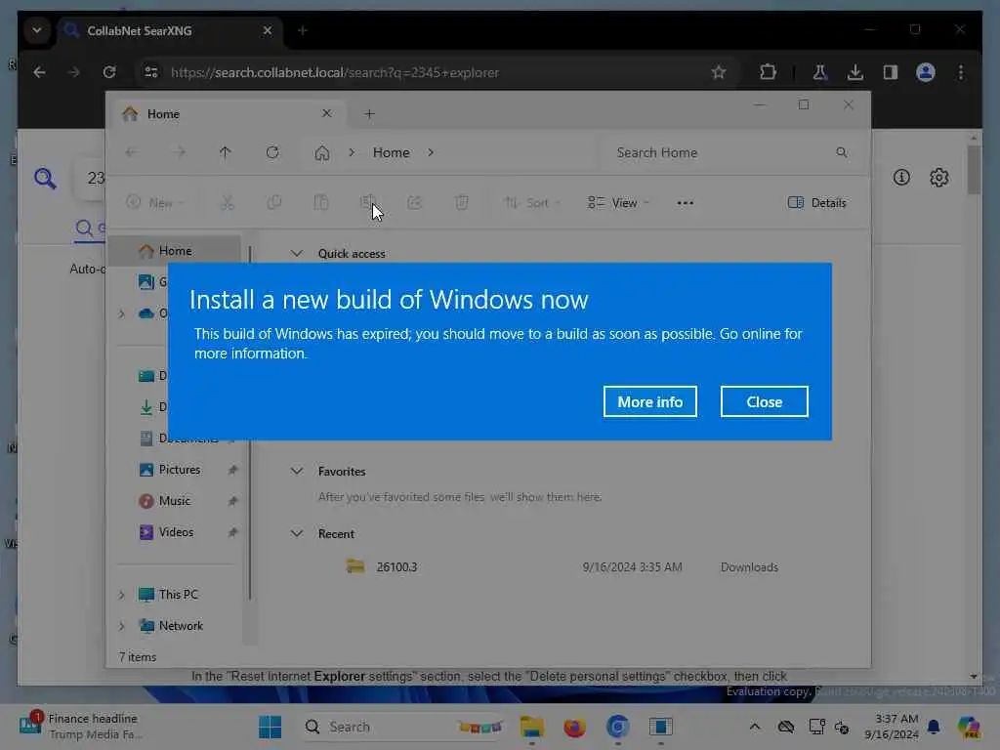Toggle the Details pane button

point(817,203)
